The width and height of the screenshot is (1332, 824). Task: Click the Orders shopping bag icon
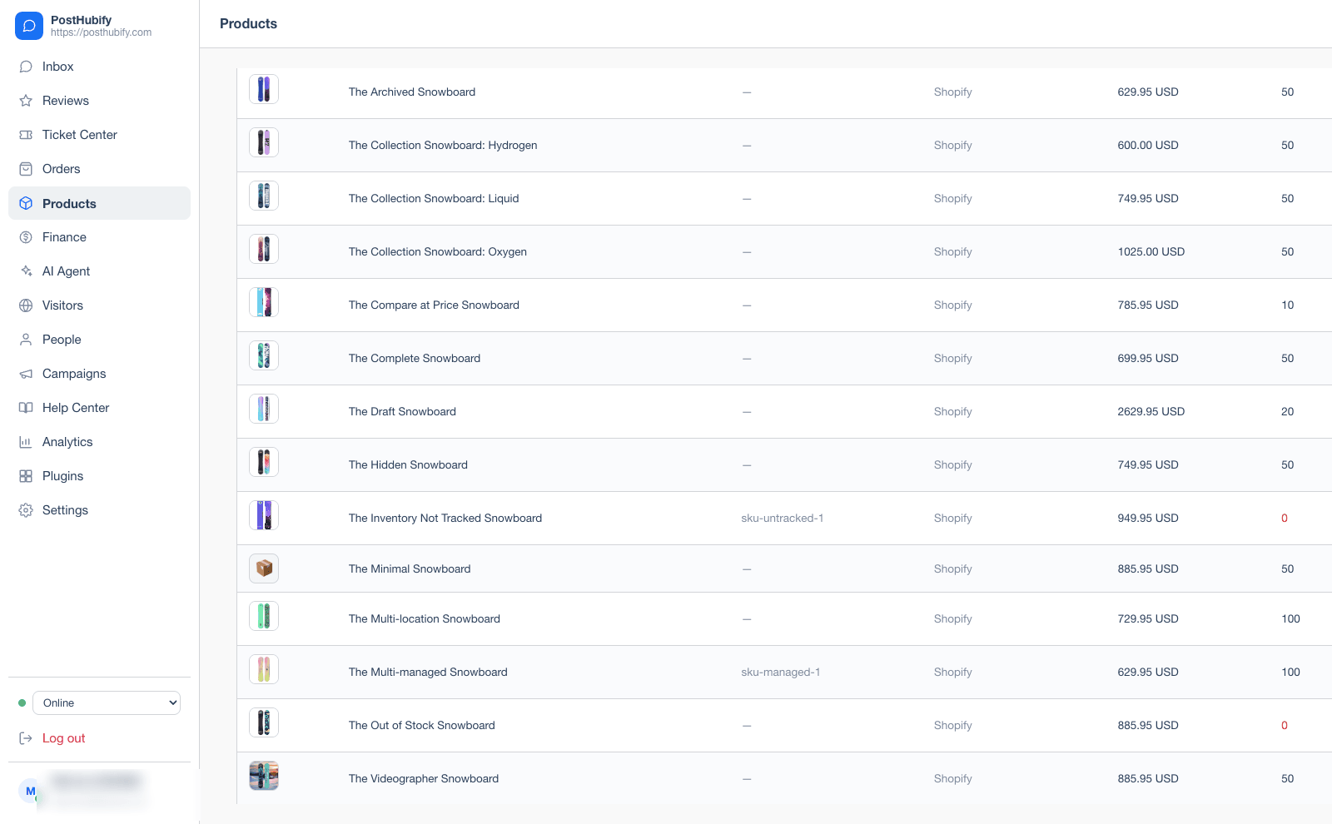26,169
